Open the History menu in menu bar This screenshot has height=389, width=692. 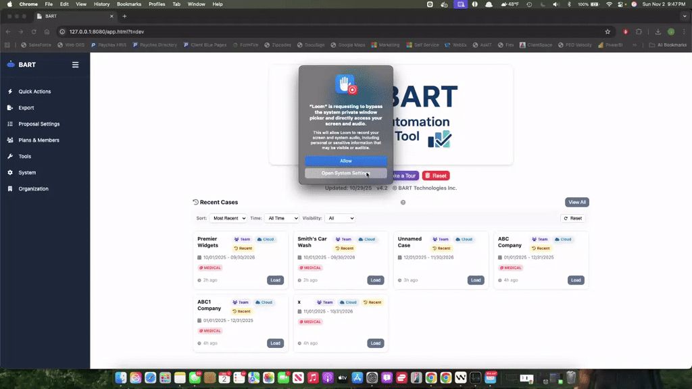(x=101, y=4)
